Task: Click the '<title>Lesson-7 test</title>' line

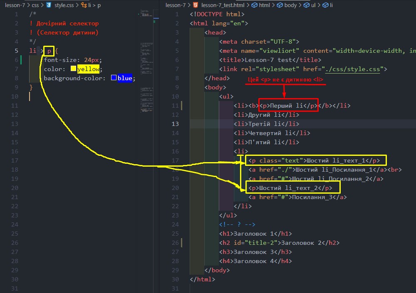Action: (x=270, y=60)
